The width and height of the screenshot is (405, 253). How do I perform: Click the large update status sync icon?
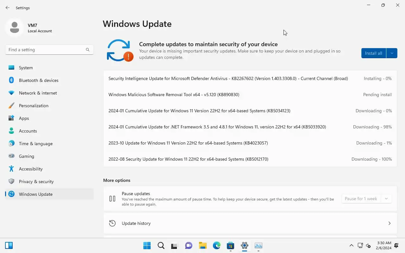pos(120,50)
